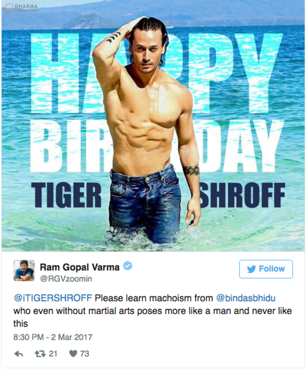Open the @bindasbhidu mention
Image resolution: width=306 pixels, height=369 pixels.
coord(246,298)
